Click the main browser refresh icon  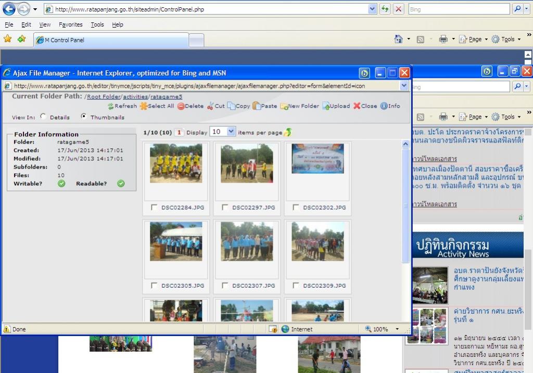click(385, 9)
